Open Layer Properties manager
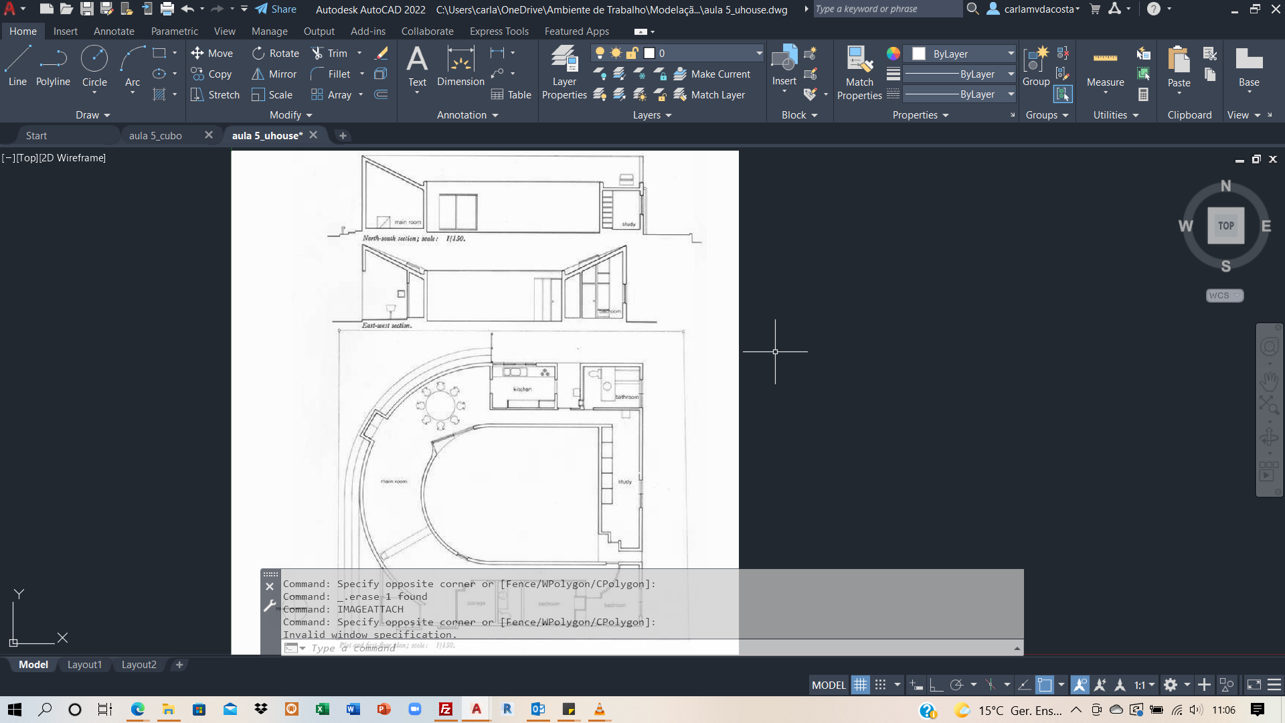 coord(564,72)
